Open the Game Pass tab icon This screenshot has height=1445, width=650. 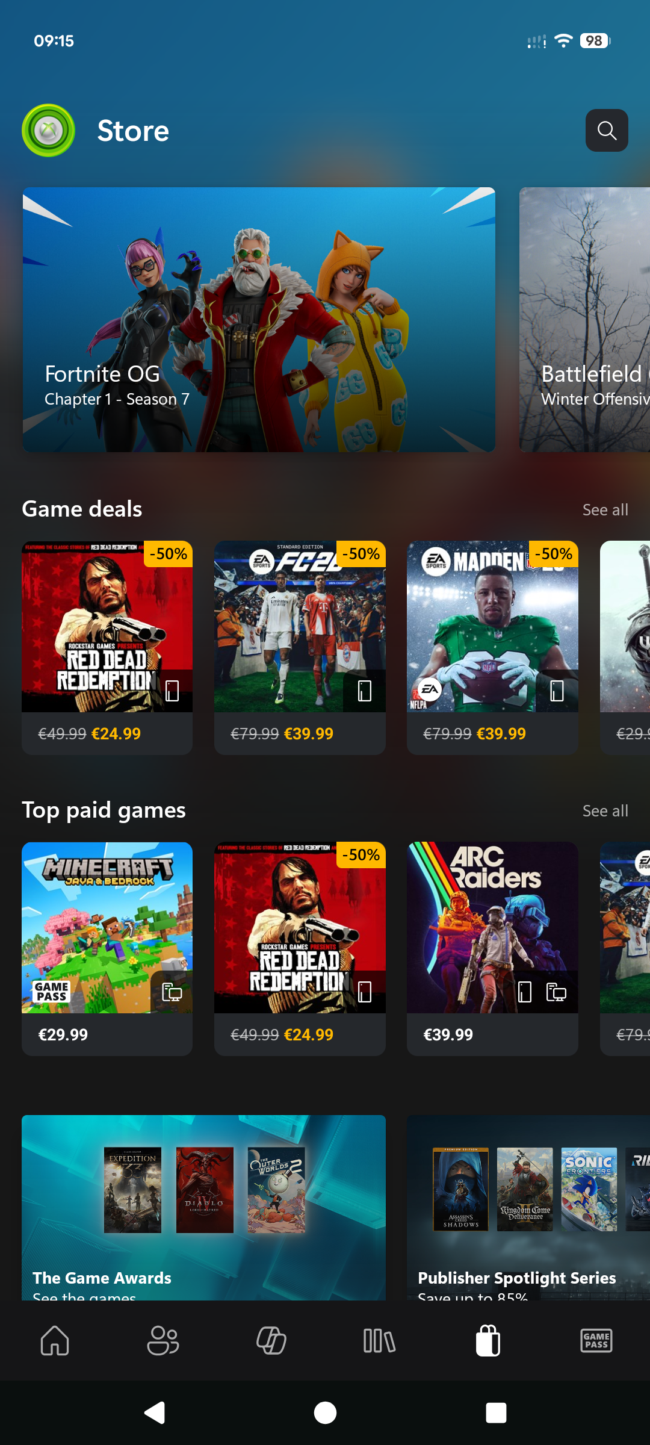tap(596, 1341)
